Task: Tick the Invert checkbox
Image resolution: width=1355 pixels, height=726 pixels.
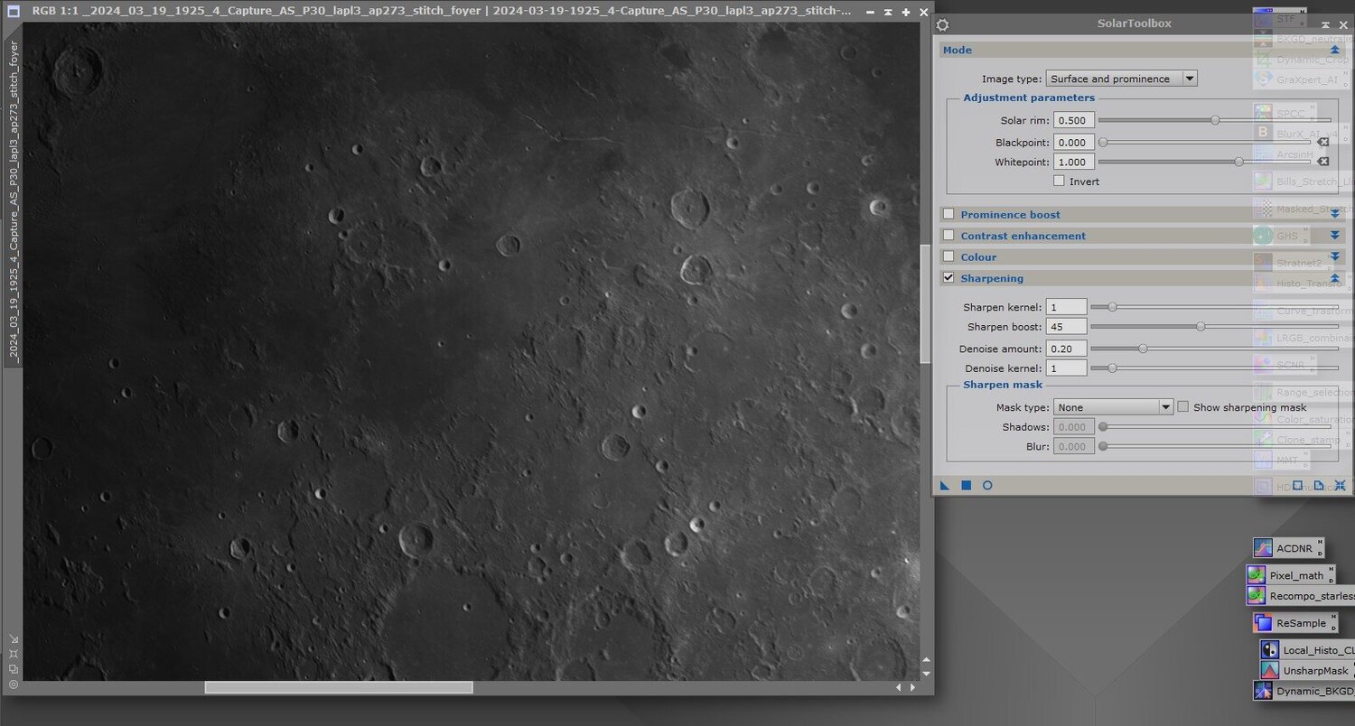Action: point(1059,181)
